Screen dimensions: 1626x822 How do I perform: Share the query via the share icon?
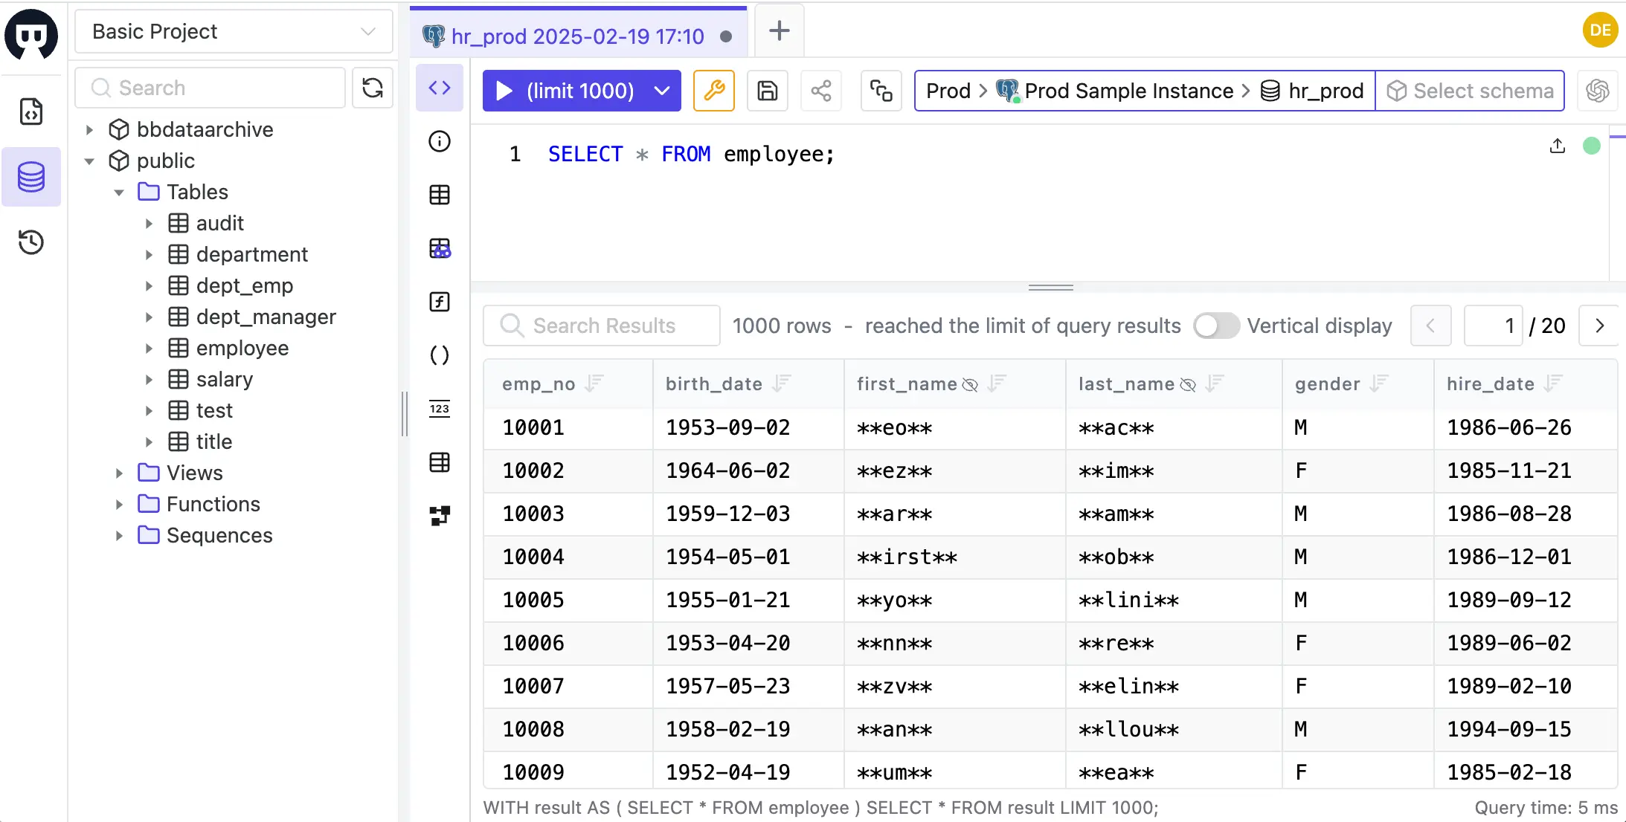point(820,90)
